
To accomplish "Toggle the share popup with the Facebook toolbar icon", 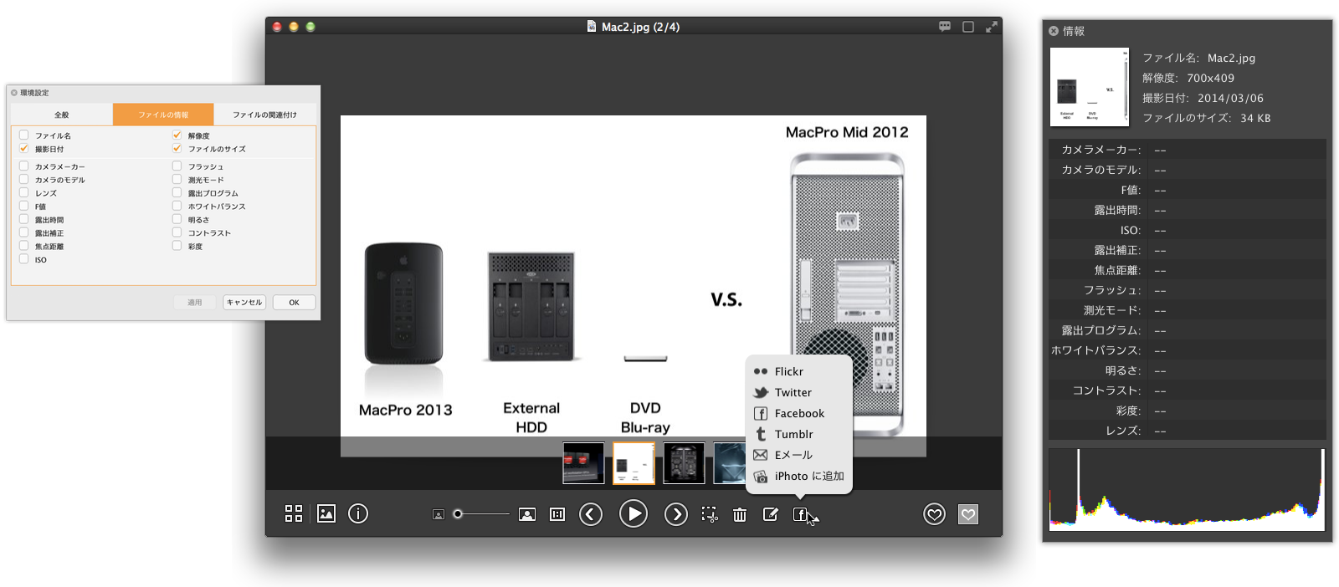I will [x=800, y=514].
